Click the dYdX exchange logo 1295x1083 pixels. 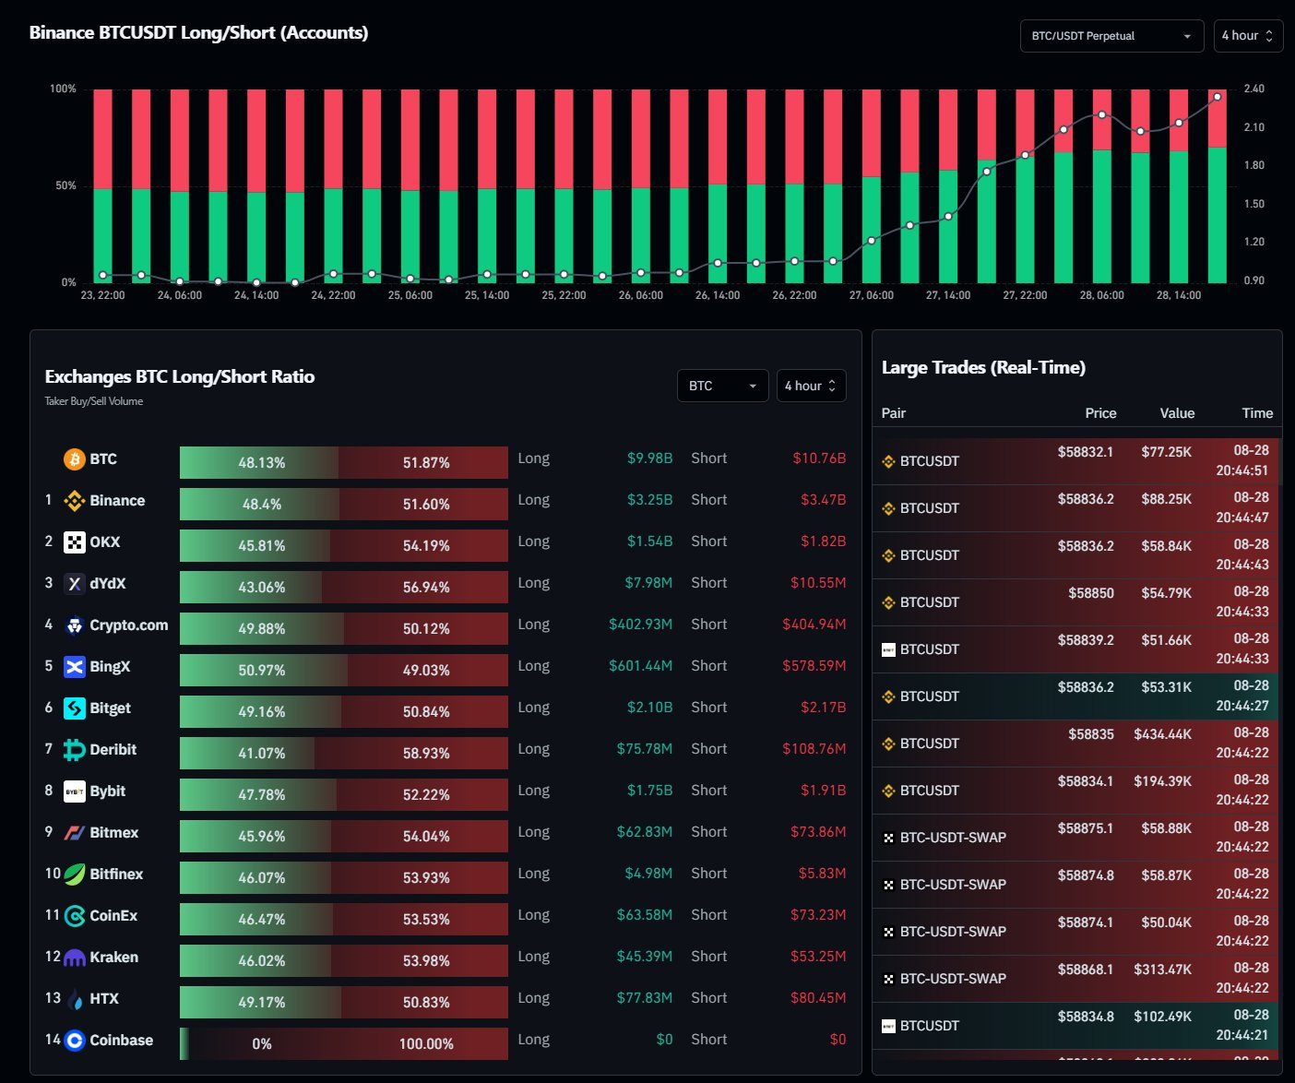[74, 584]
